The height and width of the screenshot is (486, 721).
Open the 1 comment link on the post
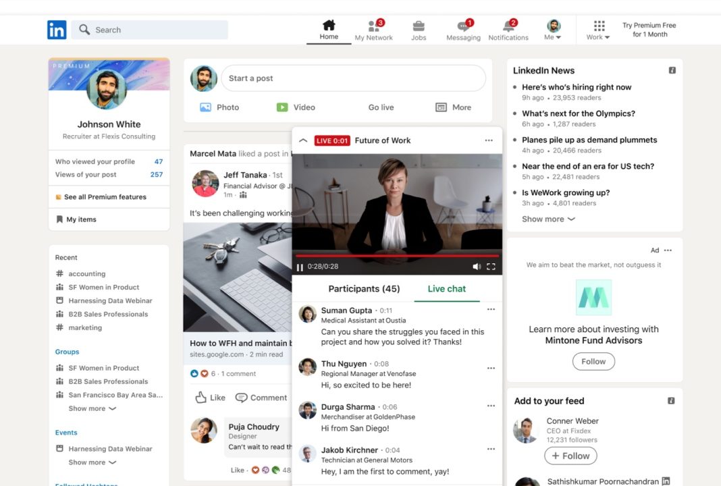[238, 374]
